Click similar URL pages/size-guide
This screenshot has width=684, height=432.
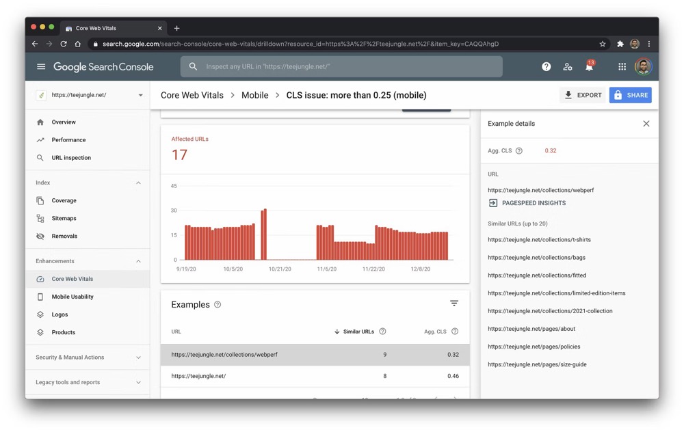537,365
